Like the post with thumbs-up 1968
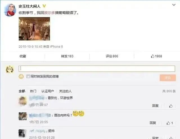 [x=156, y=56]
